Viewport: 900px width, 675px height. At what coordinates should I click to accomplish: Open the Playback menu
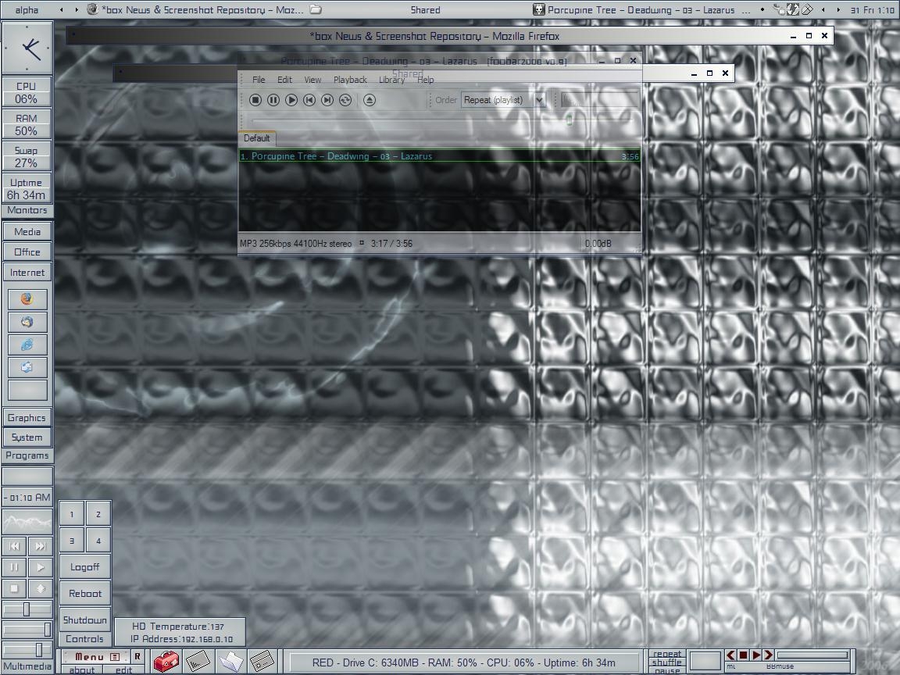[x=350, y=80]
